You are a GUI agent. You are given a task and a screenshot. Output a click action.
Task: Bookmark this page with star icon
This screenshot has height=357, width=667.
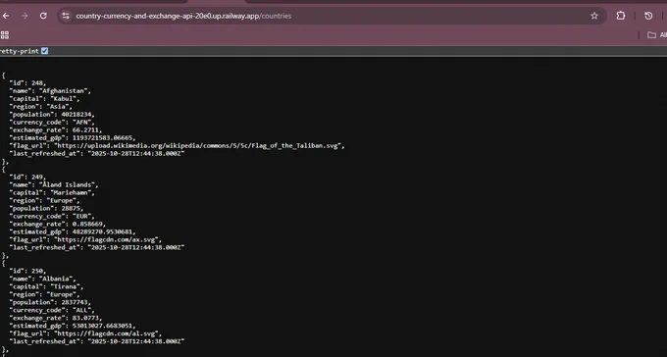tap(594, 16)
